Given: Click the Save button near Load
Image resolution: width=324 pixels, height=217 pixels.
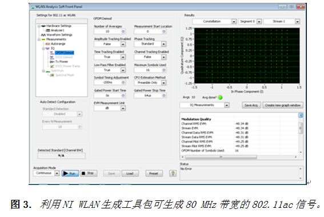Looking at the screenshot, I should tap(111, 173).
